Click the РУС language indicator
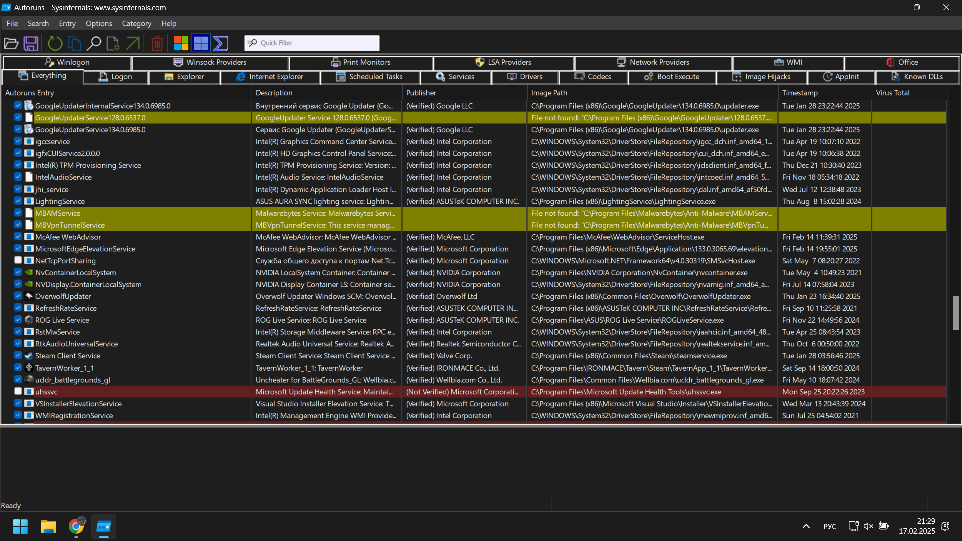The height and width of the screenshot is (541, 962). (x=830, y=526)
